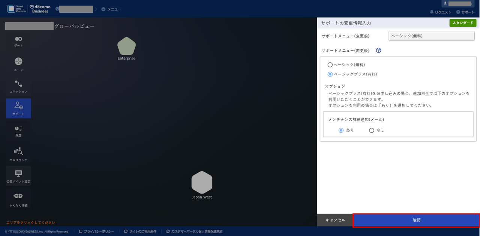Click the help question mark icon beside サポートメニュー(変更後)
The height and width of the screenshot is (236, 480).
378,51
